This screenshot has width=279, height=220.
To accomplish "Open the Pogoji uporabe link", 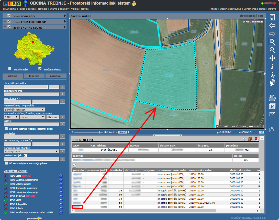I will point(27,9).
